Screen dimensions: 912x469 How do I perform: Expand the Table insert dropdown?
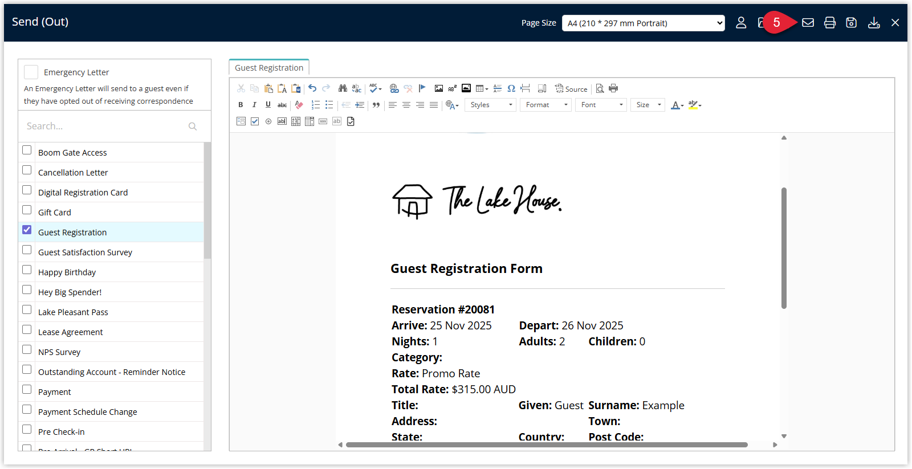pos(482,88)
